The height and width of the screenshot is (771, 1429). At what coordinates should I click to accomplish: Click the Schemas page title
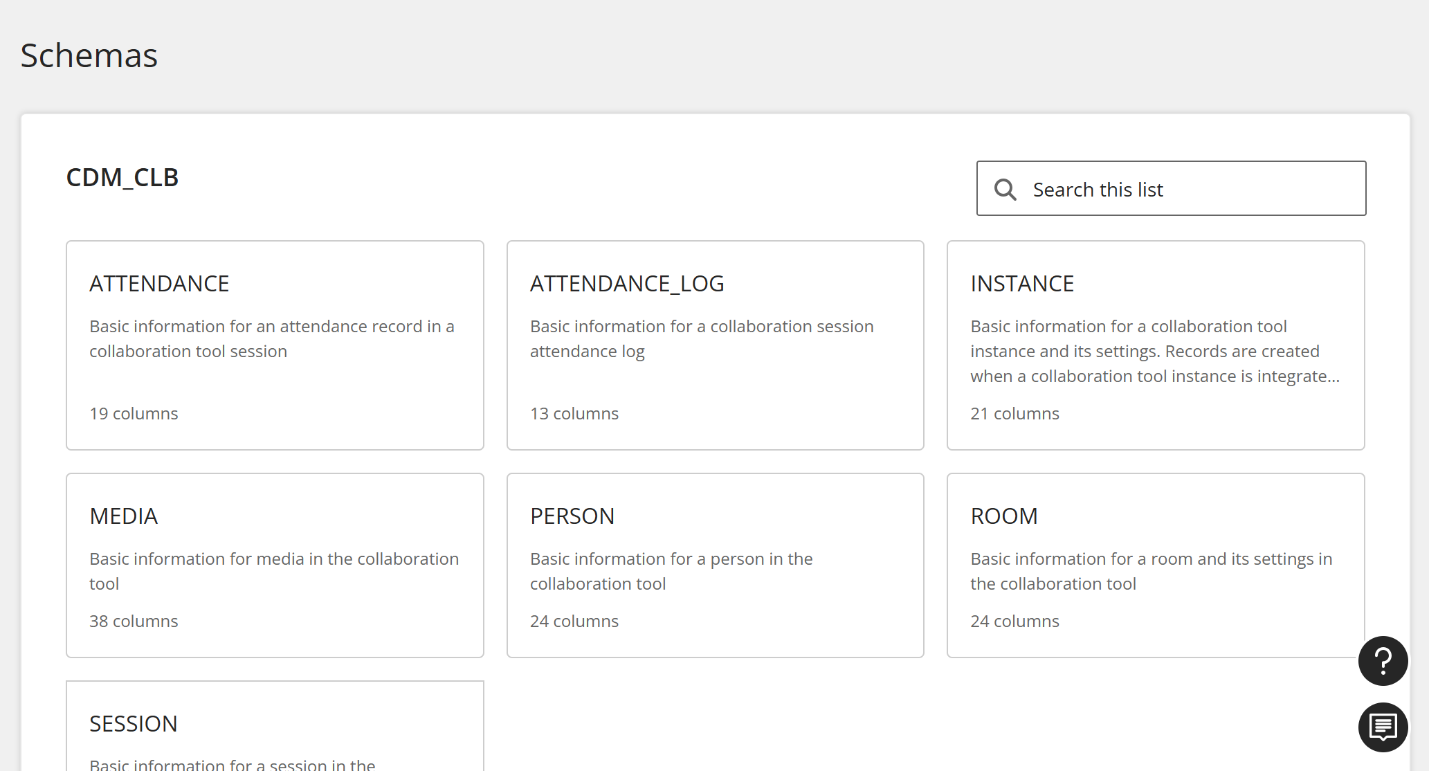[89, 55]
